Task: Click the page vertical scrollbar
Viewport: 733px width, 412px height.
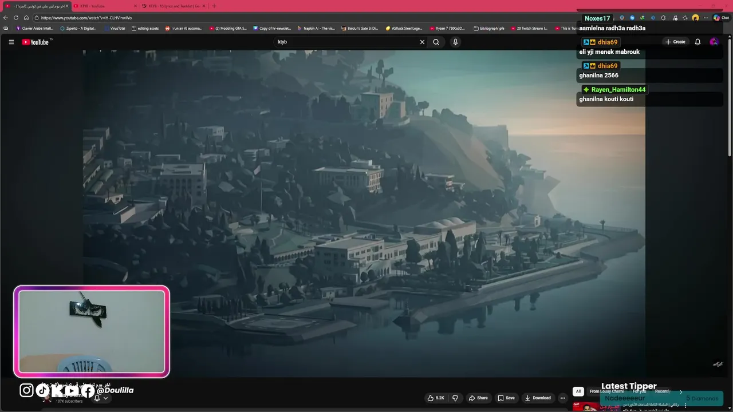Action: click(730, 97)
